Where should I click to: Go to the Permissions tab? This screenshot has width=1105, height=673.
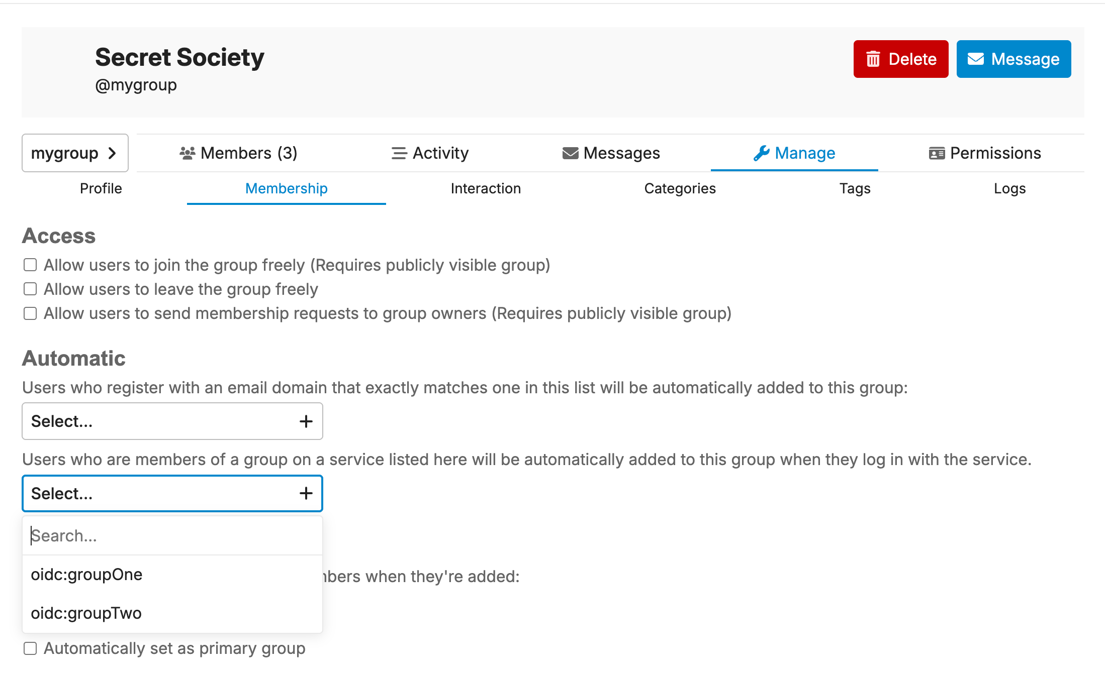(985, 153)
